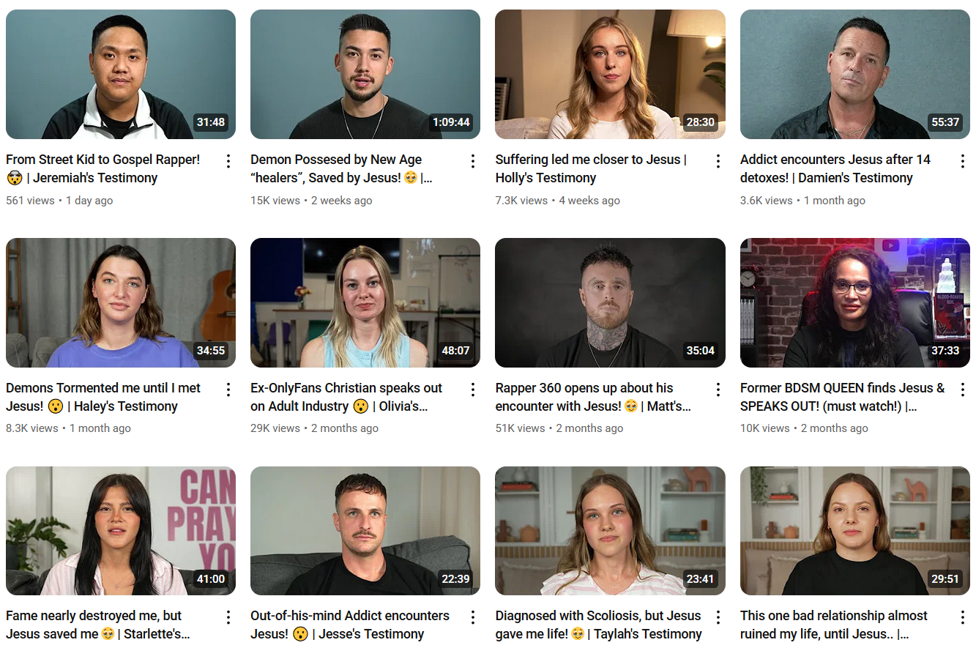
Task: Open the options menu for Starlette's testimony
Action: pyautogui.click(x=228, y=617)
